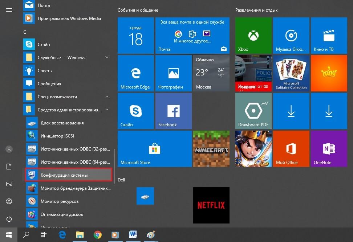Open Диск восстановления
Image resolution: width=353 pixels, height=242 pixels.
click(69, 123)
